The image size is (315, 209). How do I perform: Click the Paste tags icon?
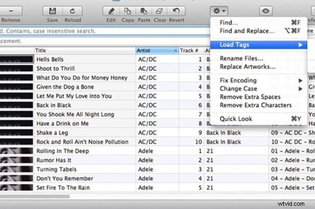[x=144, y=11]
